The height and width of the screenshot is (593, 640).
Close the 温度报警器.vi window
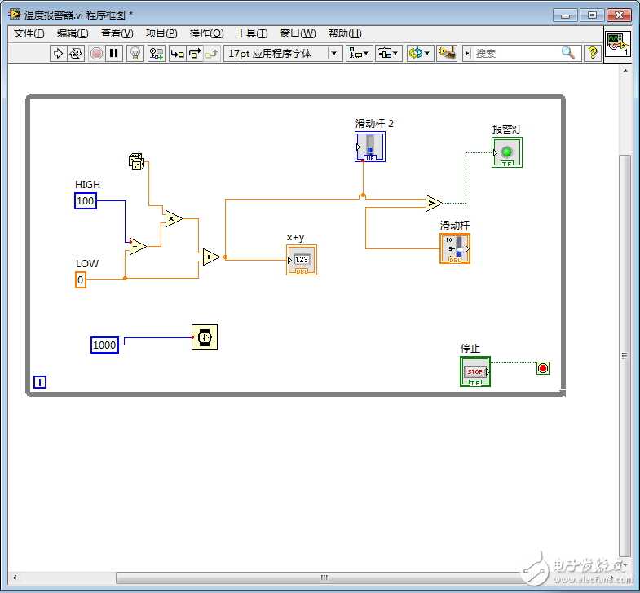click(x=619, y=15)
